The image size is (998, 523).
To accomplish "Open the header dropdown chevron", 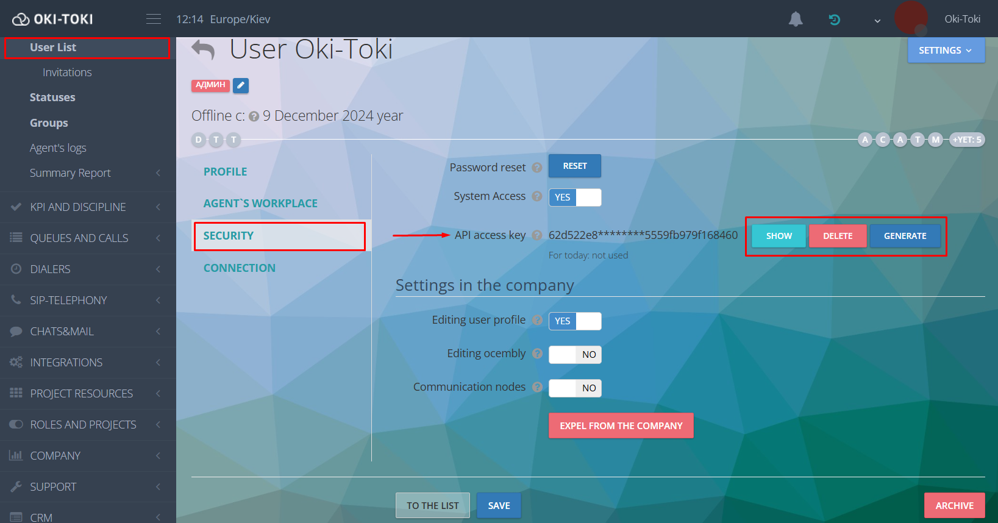I will click(877, 21).
